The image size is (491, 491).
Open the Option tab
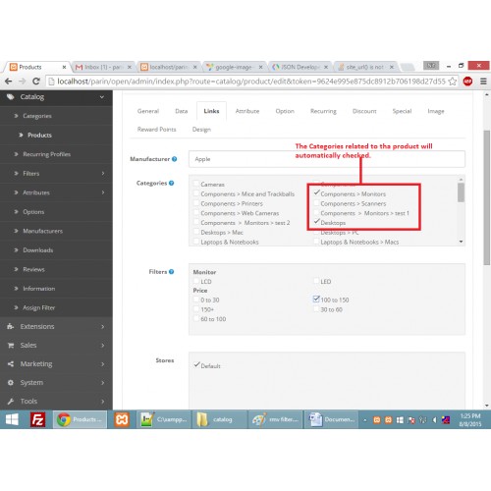tap(285, 111)
